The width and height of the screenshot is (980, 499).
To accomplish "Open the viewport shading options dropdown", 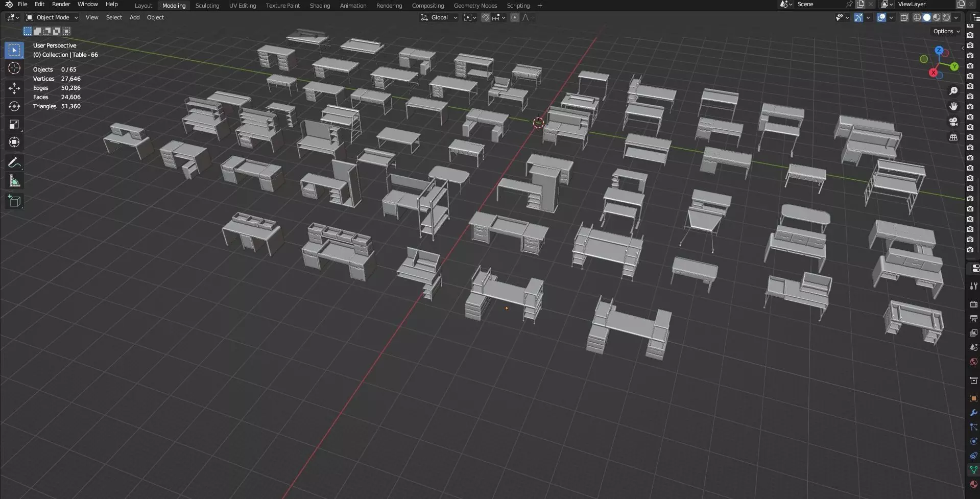I will coord(956,17).
